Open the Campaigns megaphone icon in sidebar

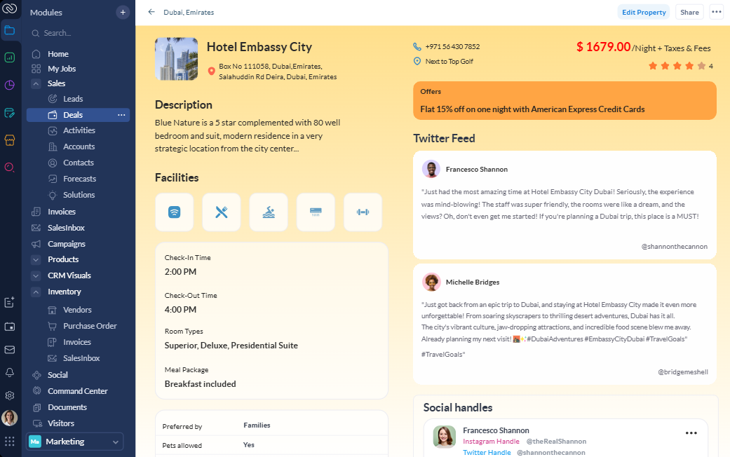[37, 244]
